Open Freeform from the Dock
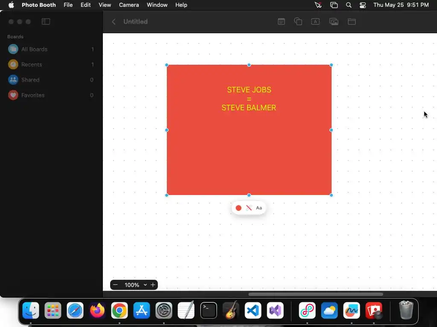This screenshot has width=437, height=327. coord(352,310)
